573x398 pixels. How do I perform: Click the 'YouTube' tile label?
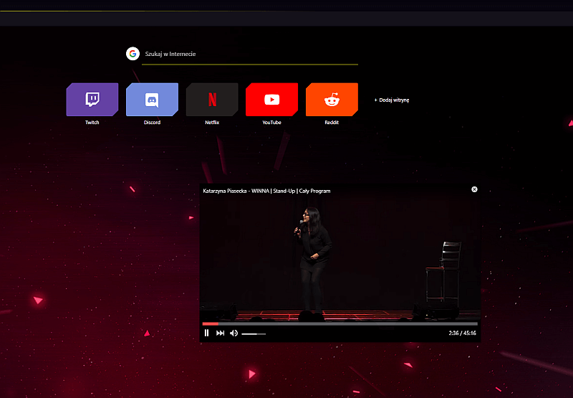(272, 123)
